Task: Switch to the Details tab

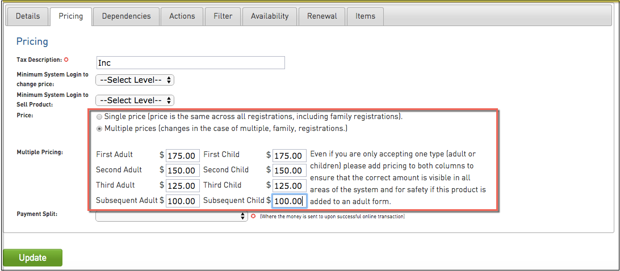Action: coord(28,16)
